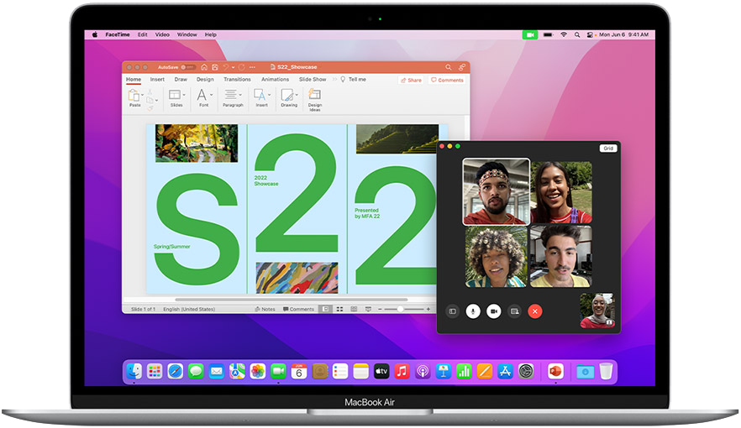Click the Cut scissors icon
This screenshot has width=741, height=428.
coord(150,92)
